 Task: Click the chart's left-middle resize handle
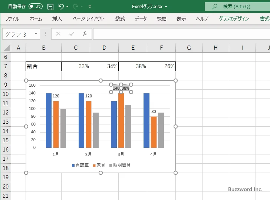[26, 127]
